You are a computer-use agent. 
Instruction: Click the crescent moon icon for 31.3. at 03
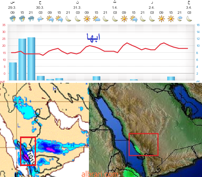click(x=78, y=19)
